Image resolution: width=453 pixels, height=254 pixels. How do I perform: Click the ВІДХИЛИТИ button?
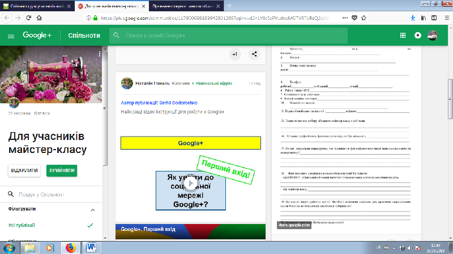24,170
